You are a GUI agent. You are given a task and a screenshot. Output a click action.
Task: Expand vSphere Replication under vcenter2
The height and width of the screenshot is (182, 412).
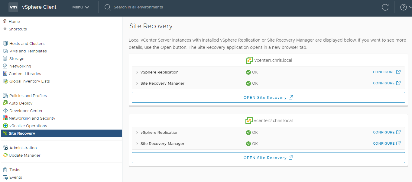(137, 133)
